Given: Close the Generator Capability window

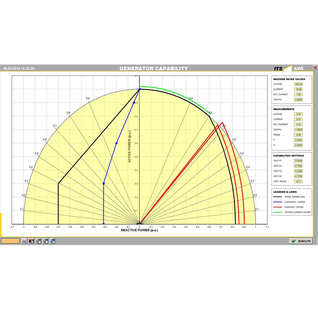Looking at the screenshot, I should pos(315,67).
